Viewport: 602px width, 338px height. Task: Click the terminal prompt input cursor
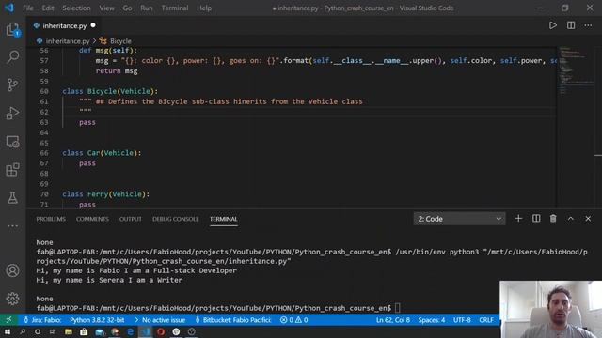point(397,308)
